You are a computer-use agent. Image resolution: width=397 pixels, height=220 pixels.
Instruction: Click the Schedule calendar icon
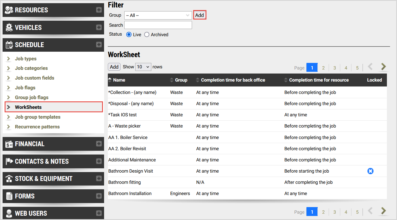pos(9,45)
